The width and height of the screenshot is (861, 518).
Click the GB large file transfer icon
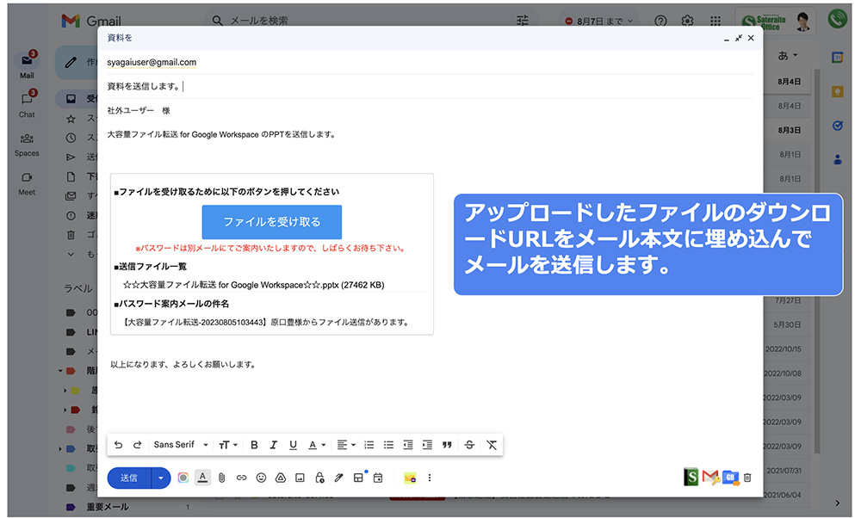(x=730, y=478)
